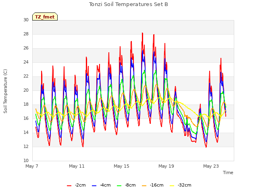The width and height of the screenshot is (258, 193).
Task: Click the 22 y-axis tick label
Action: coord(26,76)
